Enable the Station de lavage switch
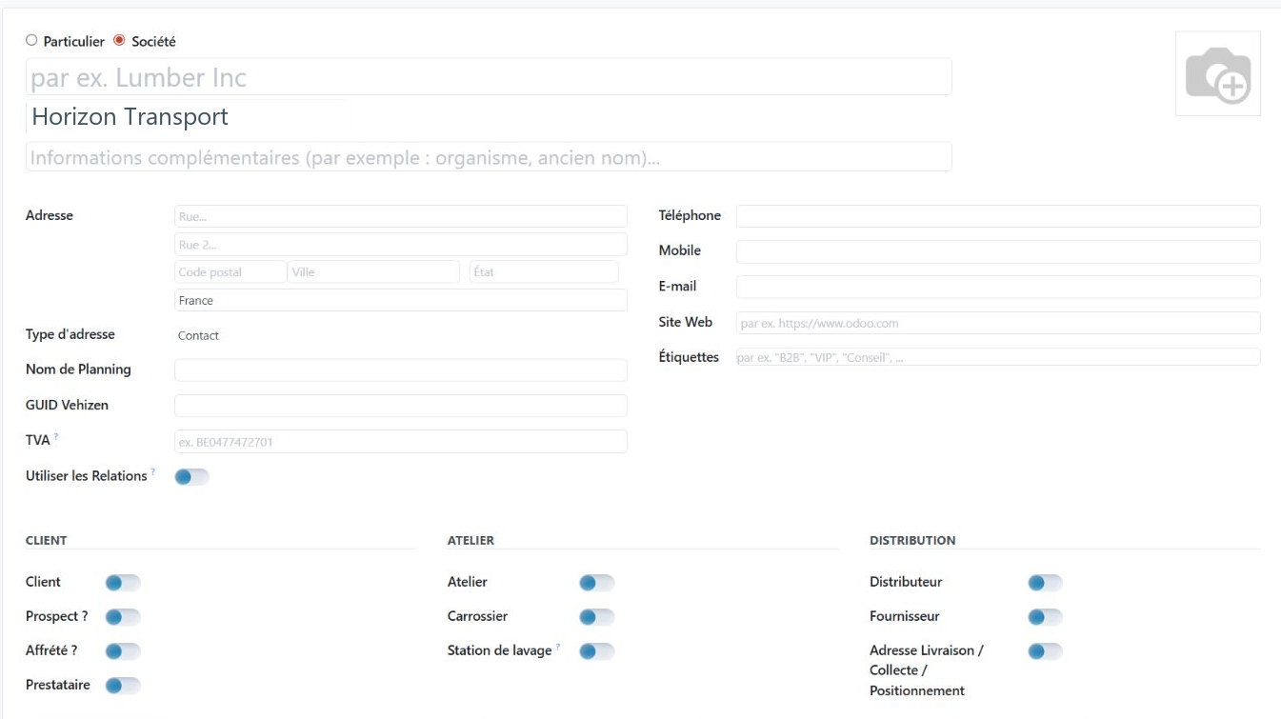1281x719 pixels. 597,651
